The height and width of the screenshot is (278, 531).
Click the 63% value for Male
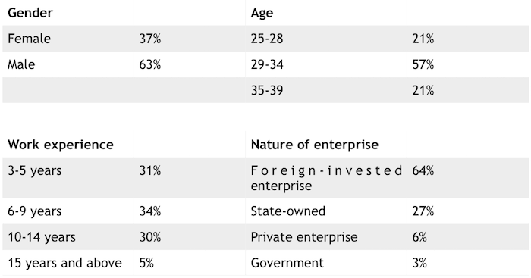[x=150, y=64]
